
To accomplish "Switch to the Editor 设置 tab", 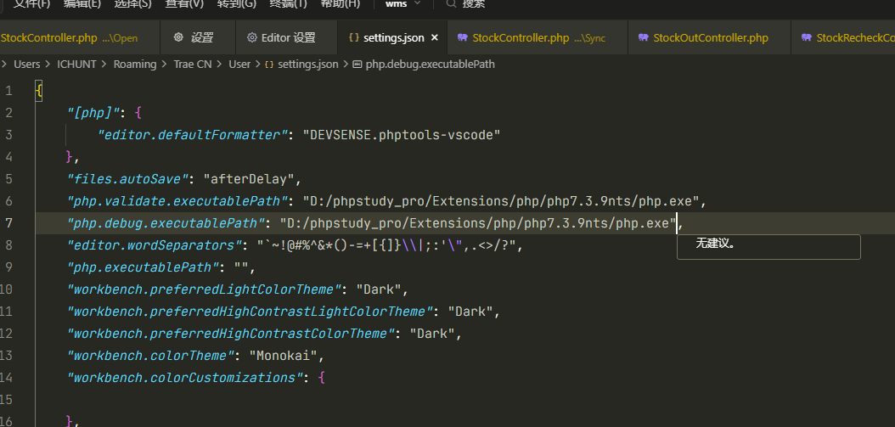I will 286,37.
